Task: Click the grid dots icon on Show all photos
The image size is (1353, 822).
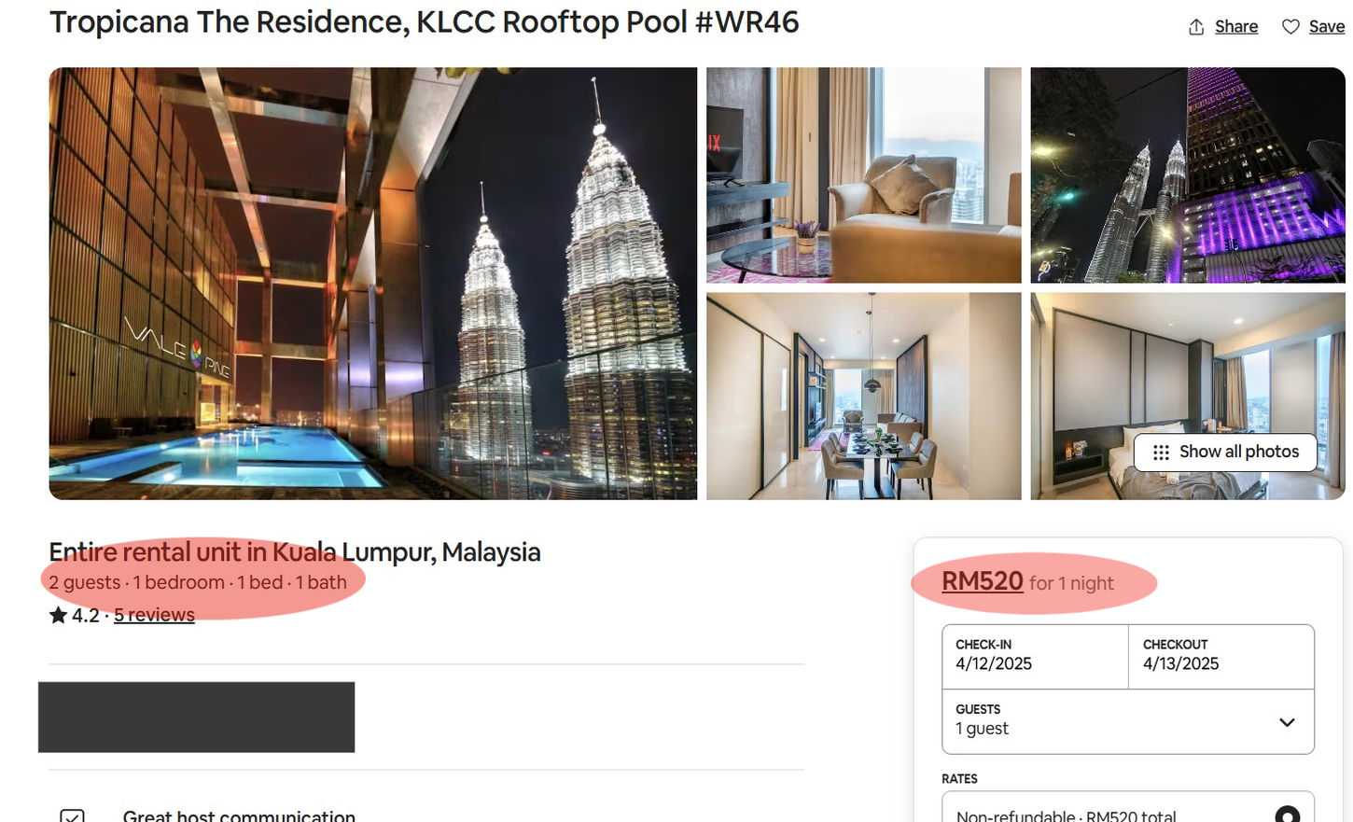Action: point(1161,453)
